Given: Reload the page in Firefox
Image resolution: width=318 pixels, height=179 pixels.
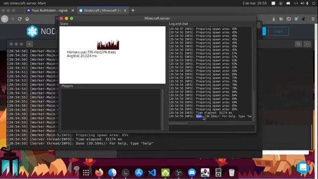Looking at the screenshot, I should coord(20,19).
